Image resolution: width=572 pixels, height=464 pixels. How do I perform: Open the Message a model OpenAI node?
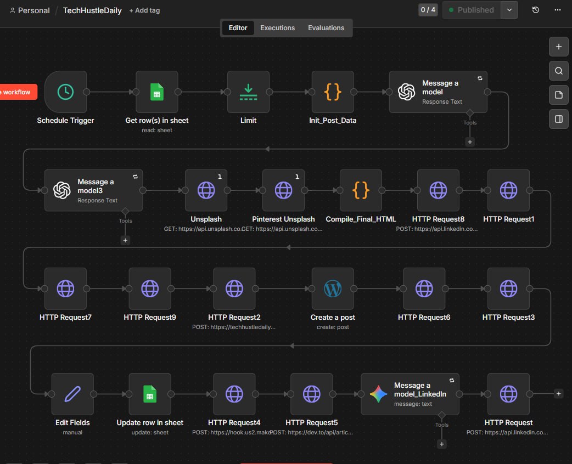click(438, 92)
